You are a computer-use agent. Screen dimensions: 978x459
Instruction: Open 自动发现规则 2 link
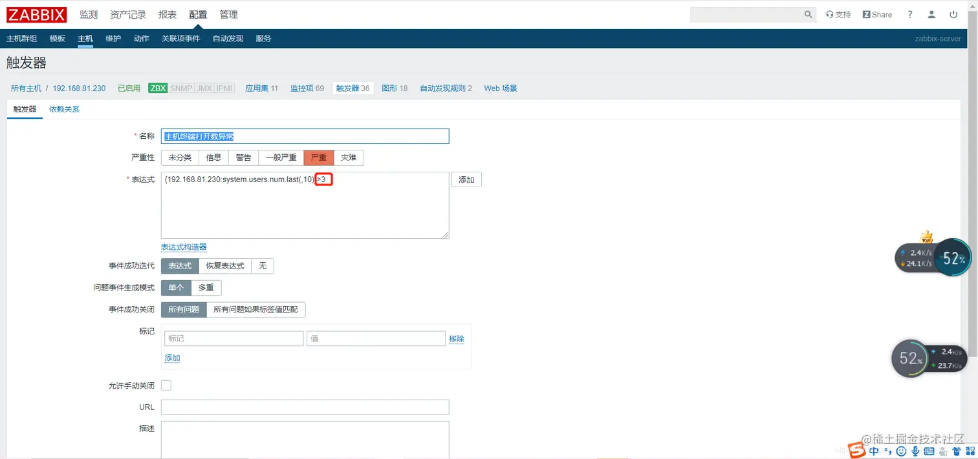pos(446,88)
